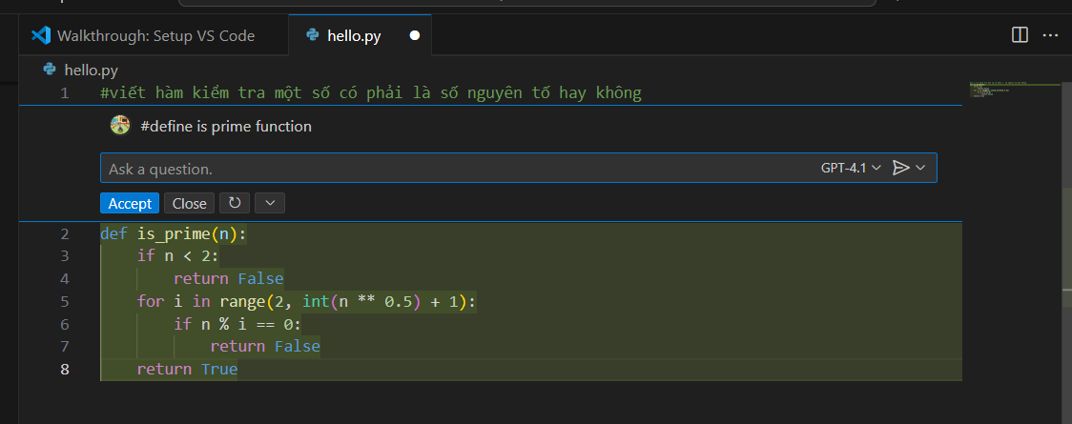Expand the chevron beside the Rerun button
The height and width of the screenshot is (424, 1072).
click(270, 203)
